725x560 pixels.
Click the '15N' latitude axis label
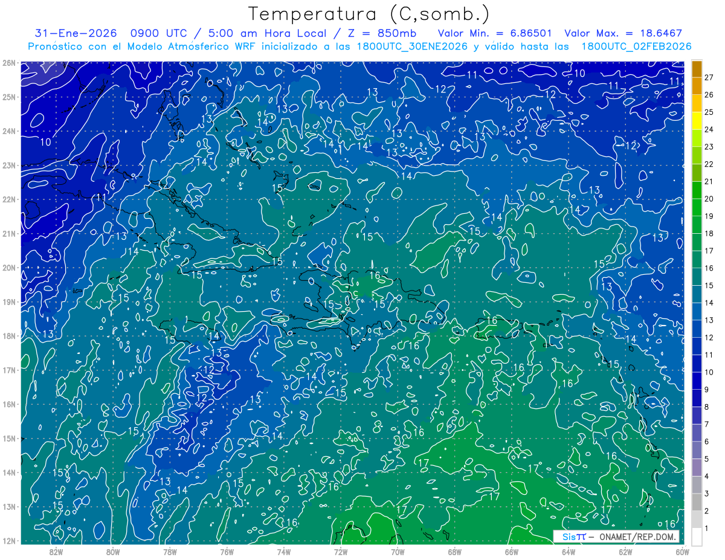tap(8, 439)
